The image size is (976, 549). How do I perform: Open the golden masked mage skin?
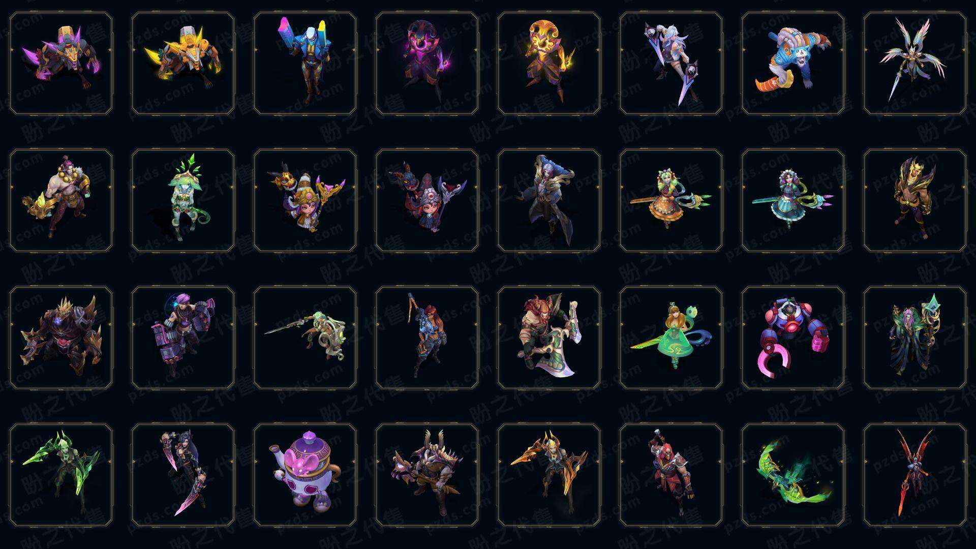(549, 64)
